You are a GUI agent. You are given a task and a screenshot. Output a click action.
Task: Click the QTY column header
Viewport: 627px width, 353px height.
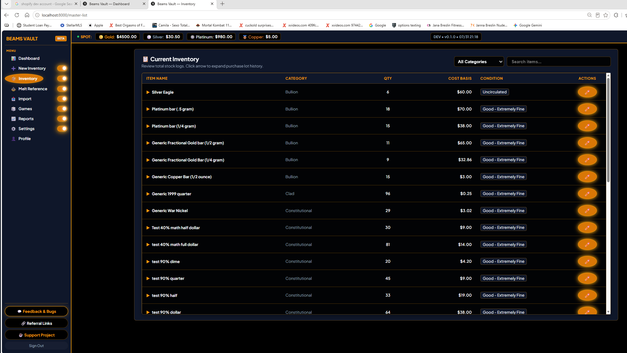coord(388,78)
